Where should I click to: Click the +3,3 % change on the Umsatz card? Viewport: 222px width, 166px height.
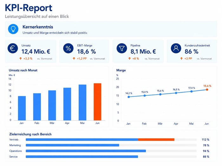28,58
